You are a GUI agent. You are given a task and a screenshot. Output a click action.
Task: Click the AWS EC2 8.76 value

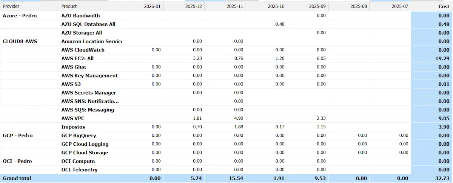coord(238,58)
